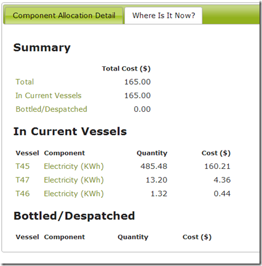This screenshot has height=266, width=262.
Task: Select the Where Is It Now? tab
Action: coord(164,15)
